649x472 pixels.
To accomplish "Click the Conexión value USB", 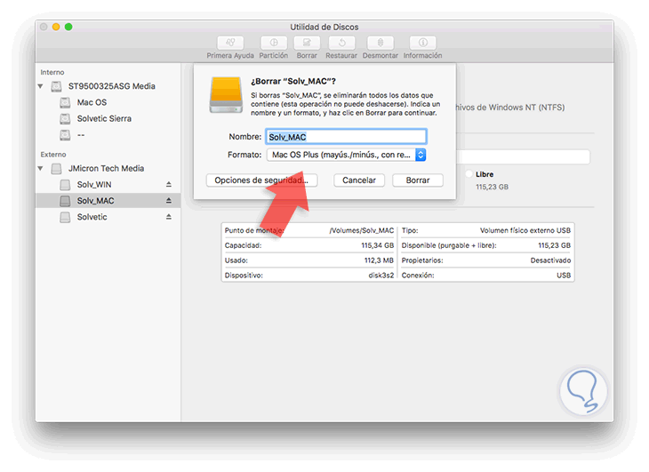I will pyautogui.click(x=564, y=275).
